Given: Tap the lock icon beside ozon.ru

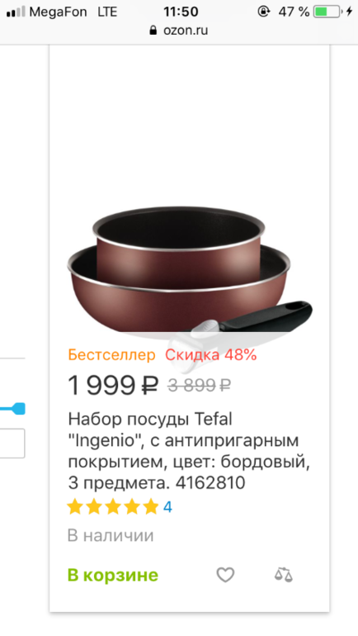Looking at the screenshot, I should [x=153, y=31].
